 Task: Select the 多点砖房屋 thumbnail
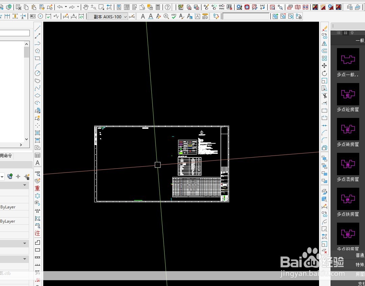point(348,129)
